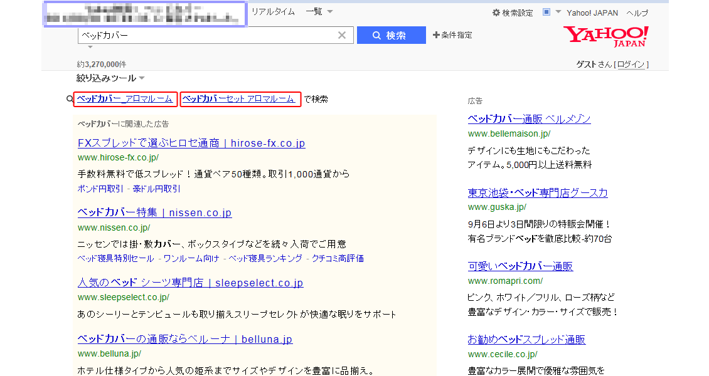Click the ベッドカバーに関連した広告 label
Viewport: 709px width, 376px height.
[x=123, y=123]
